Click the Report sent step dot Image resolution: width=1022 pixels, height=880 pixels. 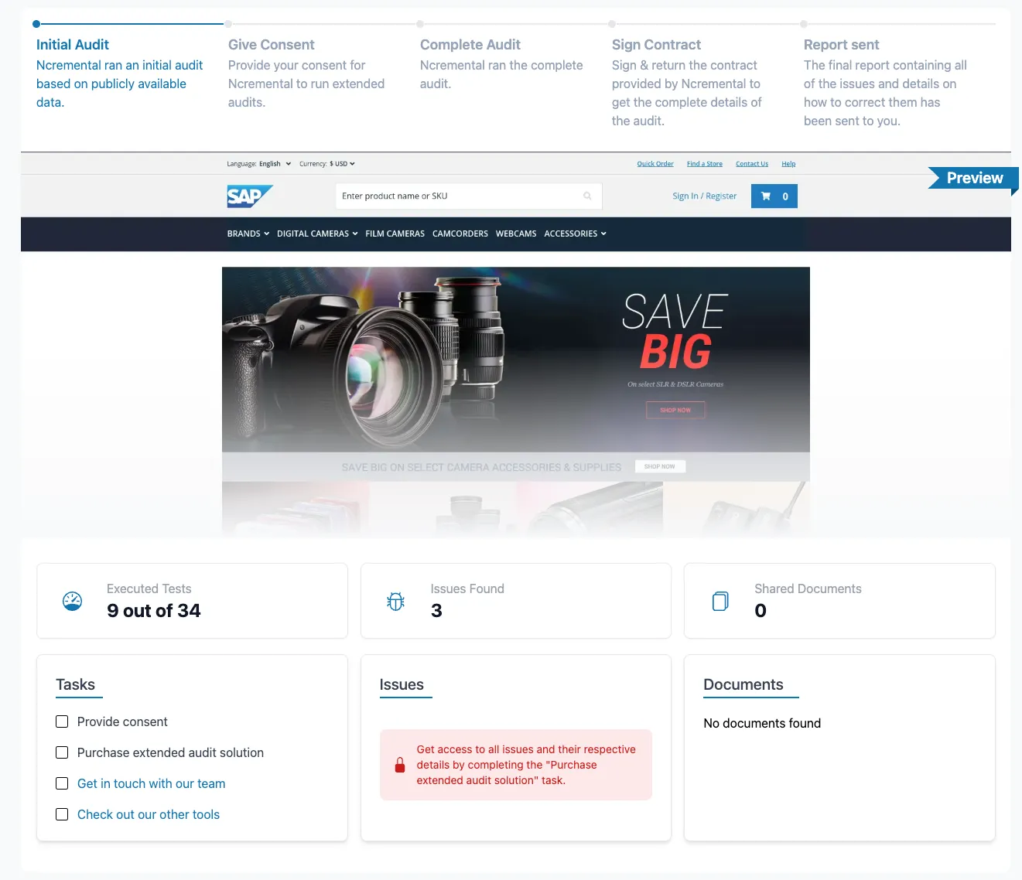[804, 24]
